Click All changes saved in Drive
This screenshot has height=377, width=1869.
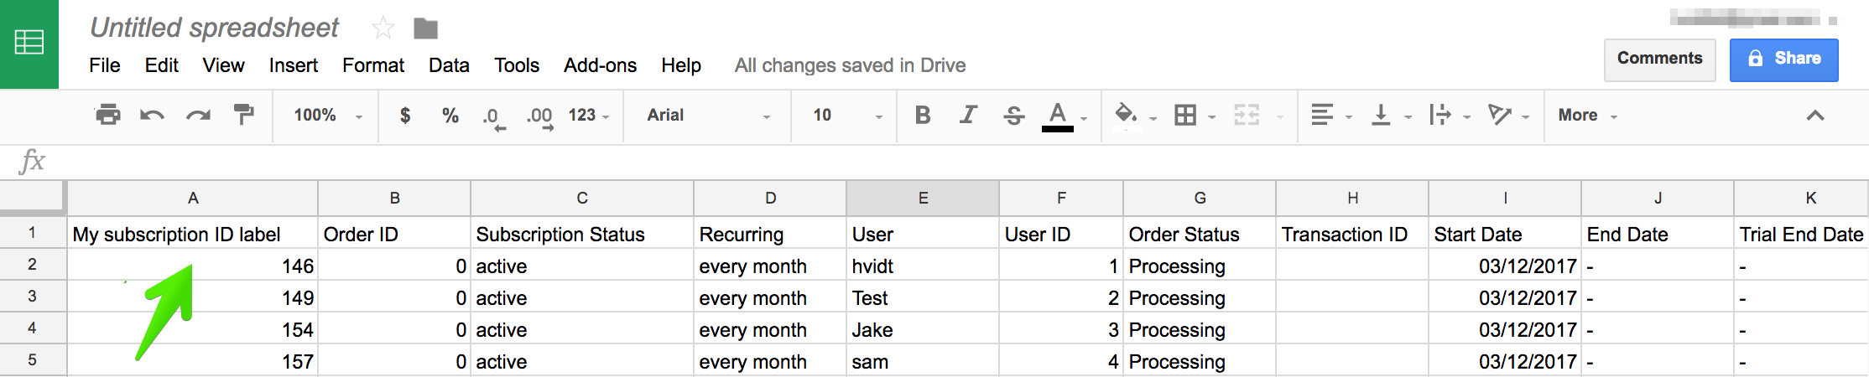(850, 65)
